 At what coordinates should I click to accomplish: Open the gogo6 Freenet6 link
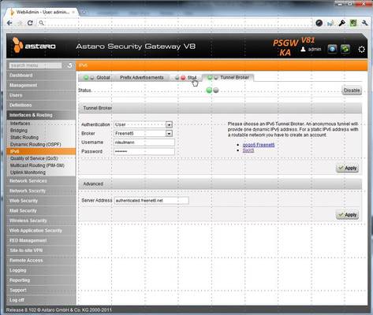point(259,145)
